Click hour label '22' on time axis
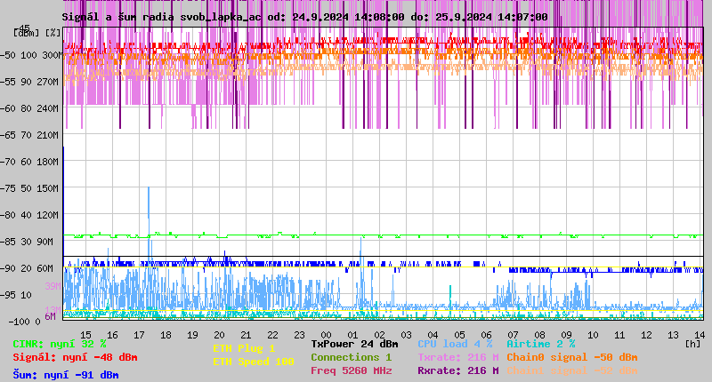The width and height of the screenshot is (712, 382). pyautogui.click(x=272, y=335)
